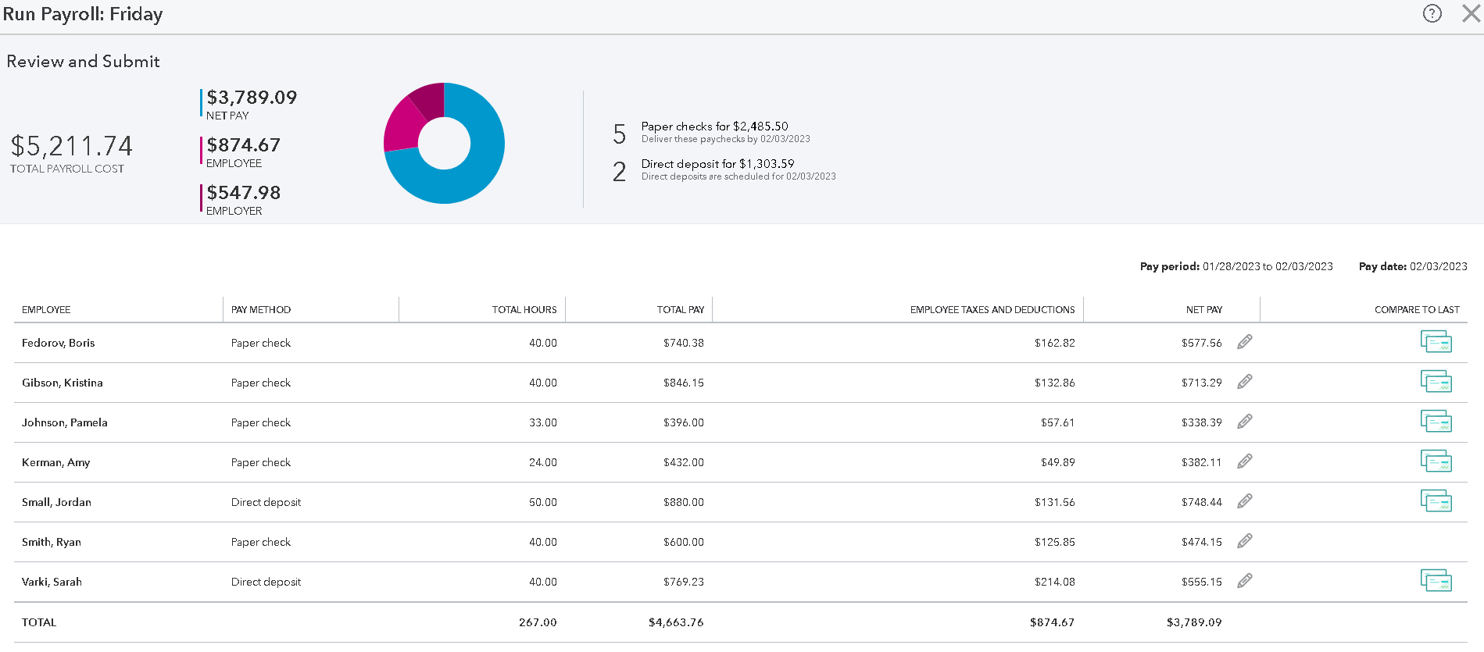
Task: Click Paper check for Kerman, Amy
Action: pyautogui.click(x=261, y=462)
